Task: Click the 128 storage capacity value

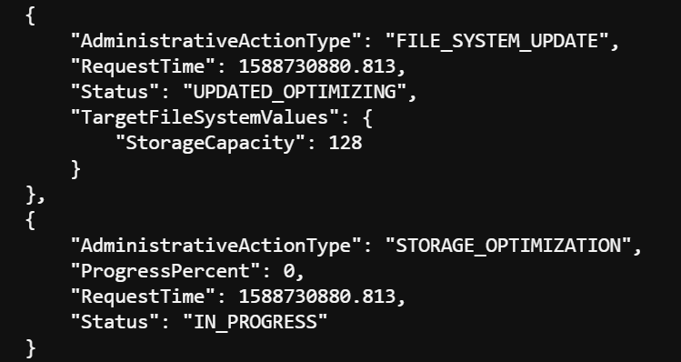Action: click(346, 144)
